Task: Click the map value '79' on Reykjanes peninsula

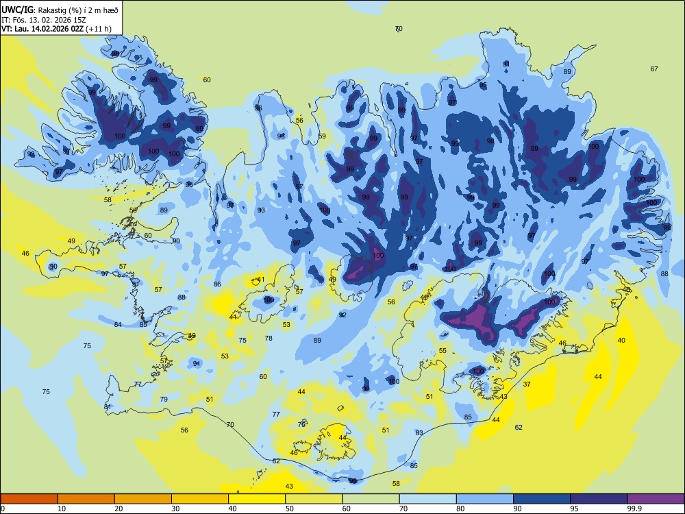Action: coord(164,399)
